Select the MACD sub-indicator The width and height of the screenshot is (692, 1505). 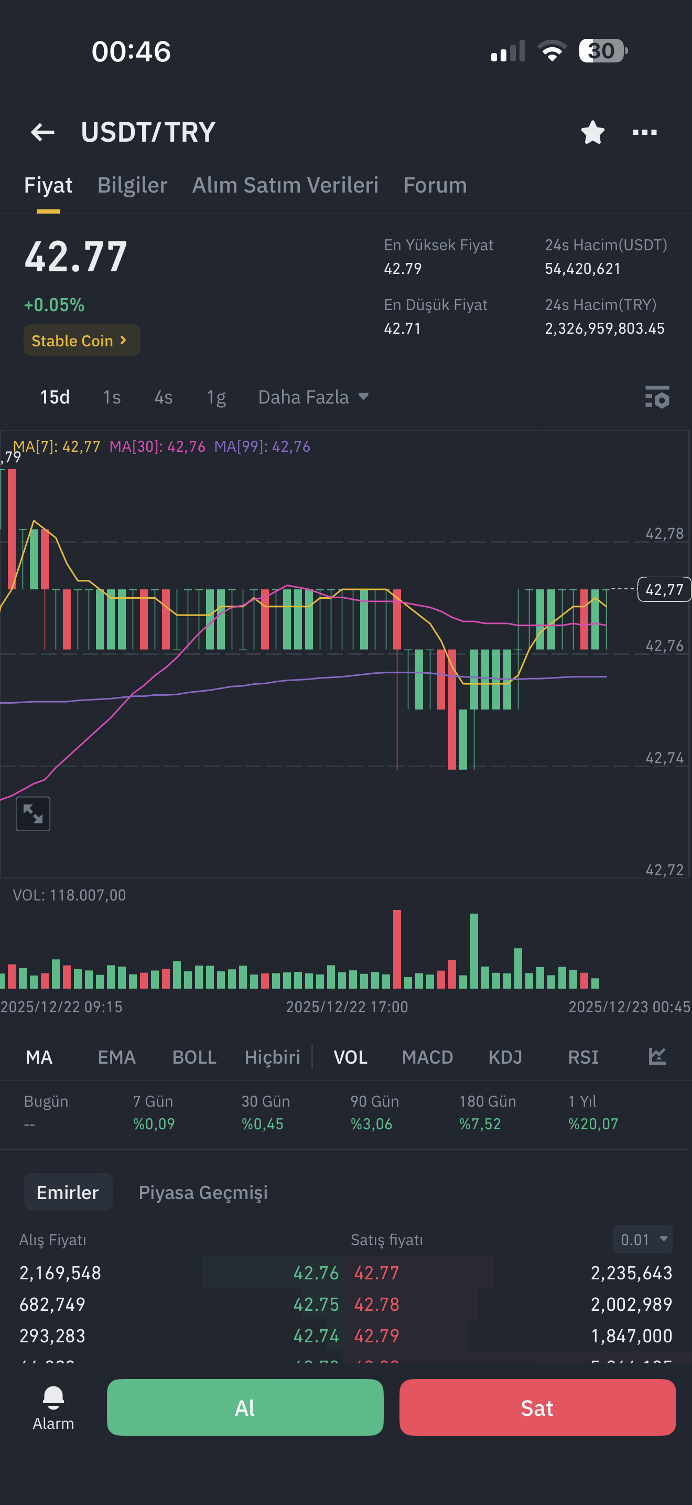(427, 1057)
